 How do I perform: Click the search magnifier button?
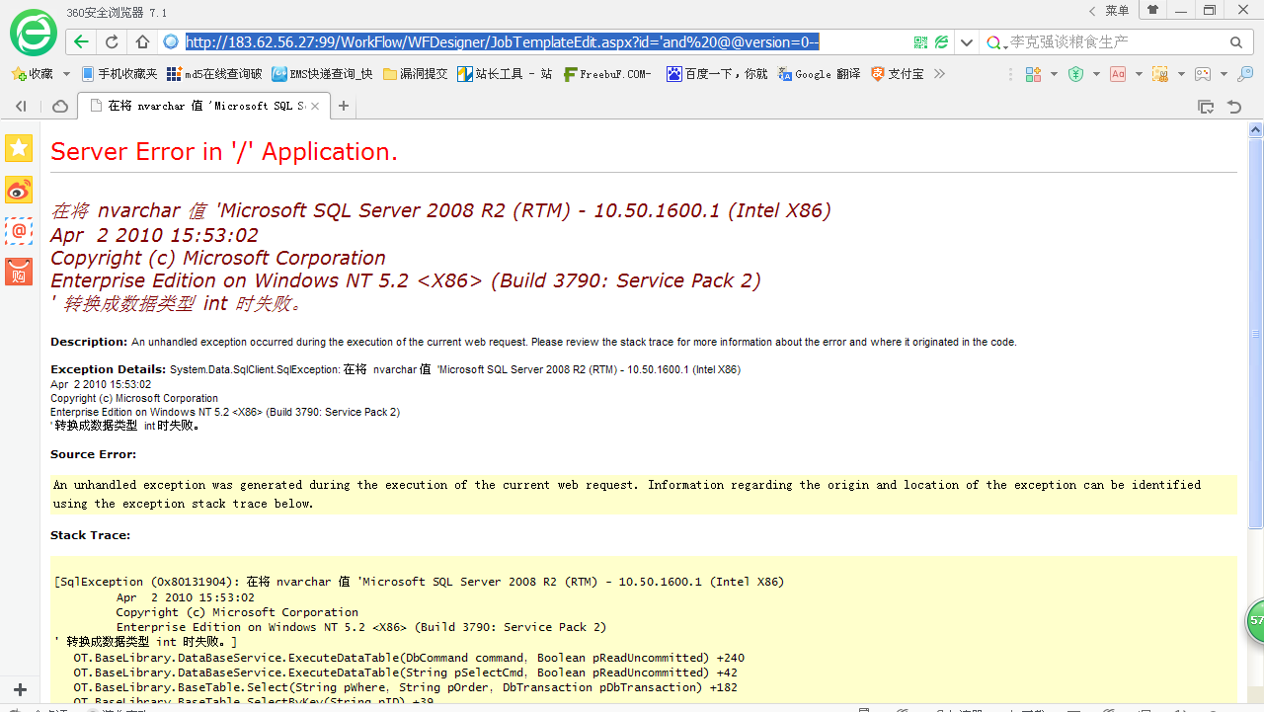coord(1236,42)
